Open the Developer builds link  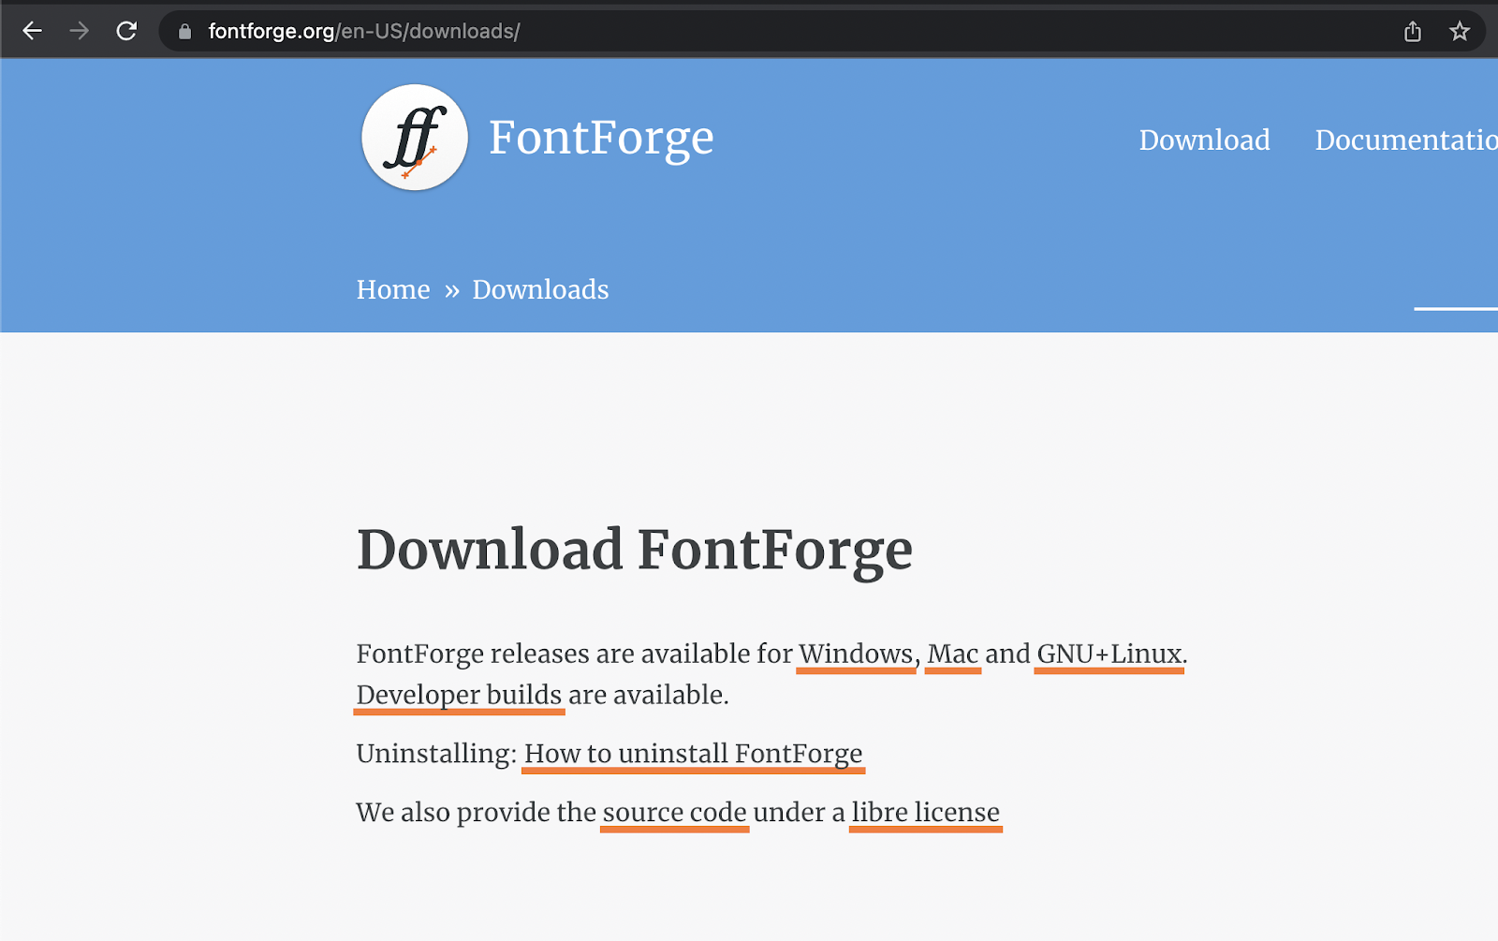click(458, 695)
